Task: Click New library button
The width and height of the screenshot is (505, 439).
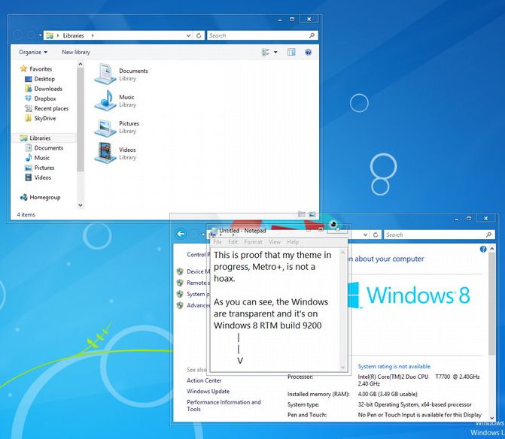Action: pyautogui.click(x=76, y=52)
